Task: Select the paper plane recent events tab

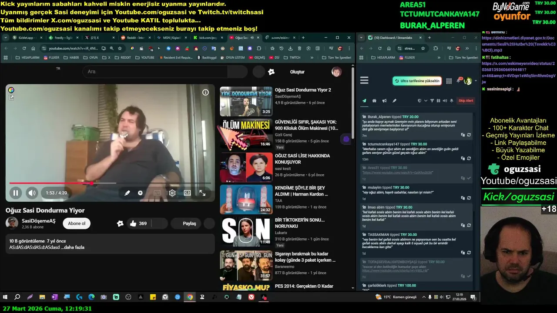Action: (x=364, y=101)
